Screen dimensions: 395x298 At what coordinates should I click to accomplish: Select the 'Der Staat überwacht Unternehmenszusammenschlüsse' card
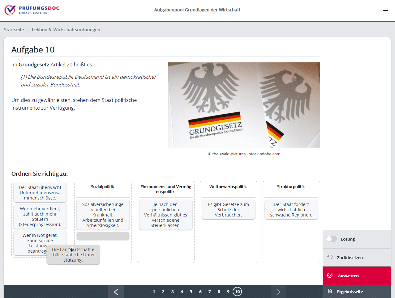[40, 193]
